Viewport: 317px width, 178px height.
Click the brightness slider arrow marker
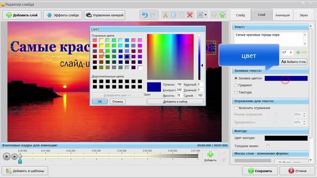point(202,65)
